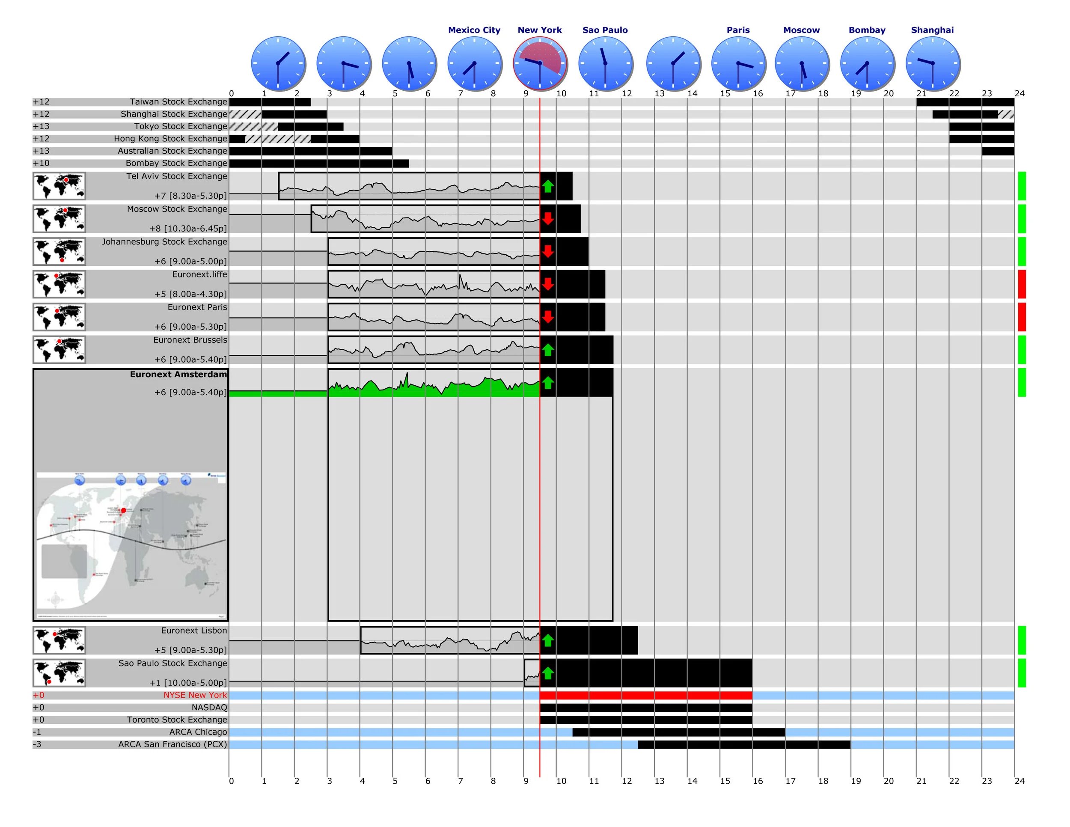1070x827 pixels.
Task: Click the Mexico City clock
Action: [474, 64]
